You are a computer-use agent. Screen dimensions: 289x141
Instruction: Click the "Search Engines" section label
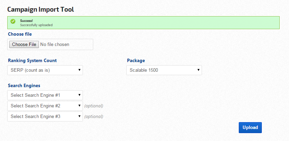coord(24,85)
